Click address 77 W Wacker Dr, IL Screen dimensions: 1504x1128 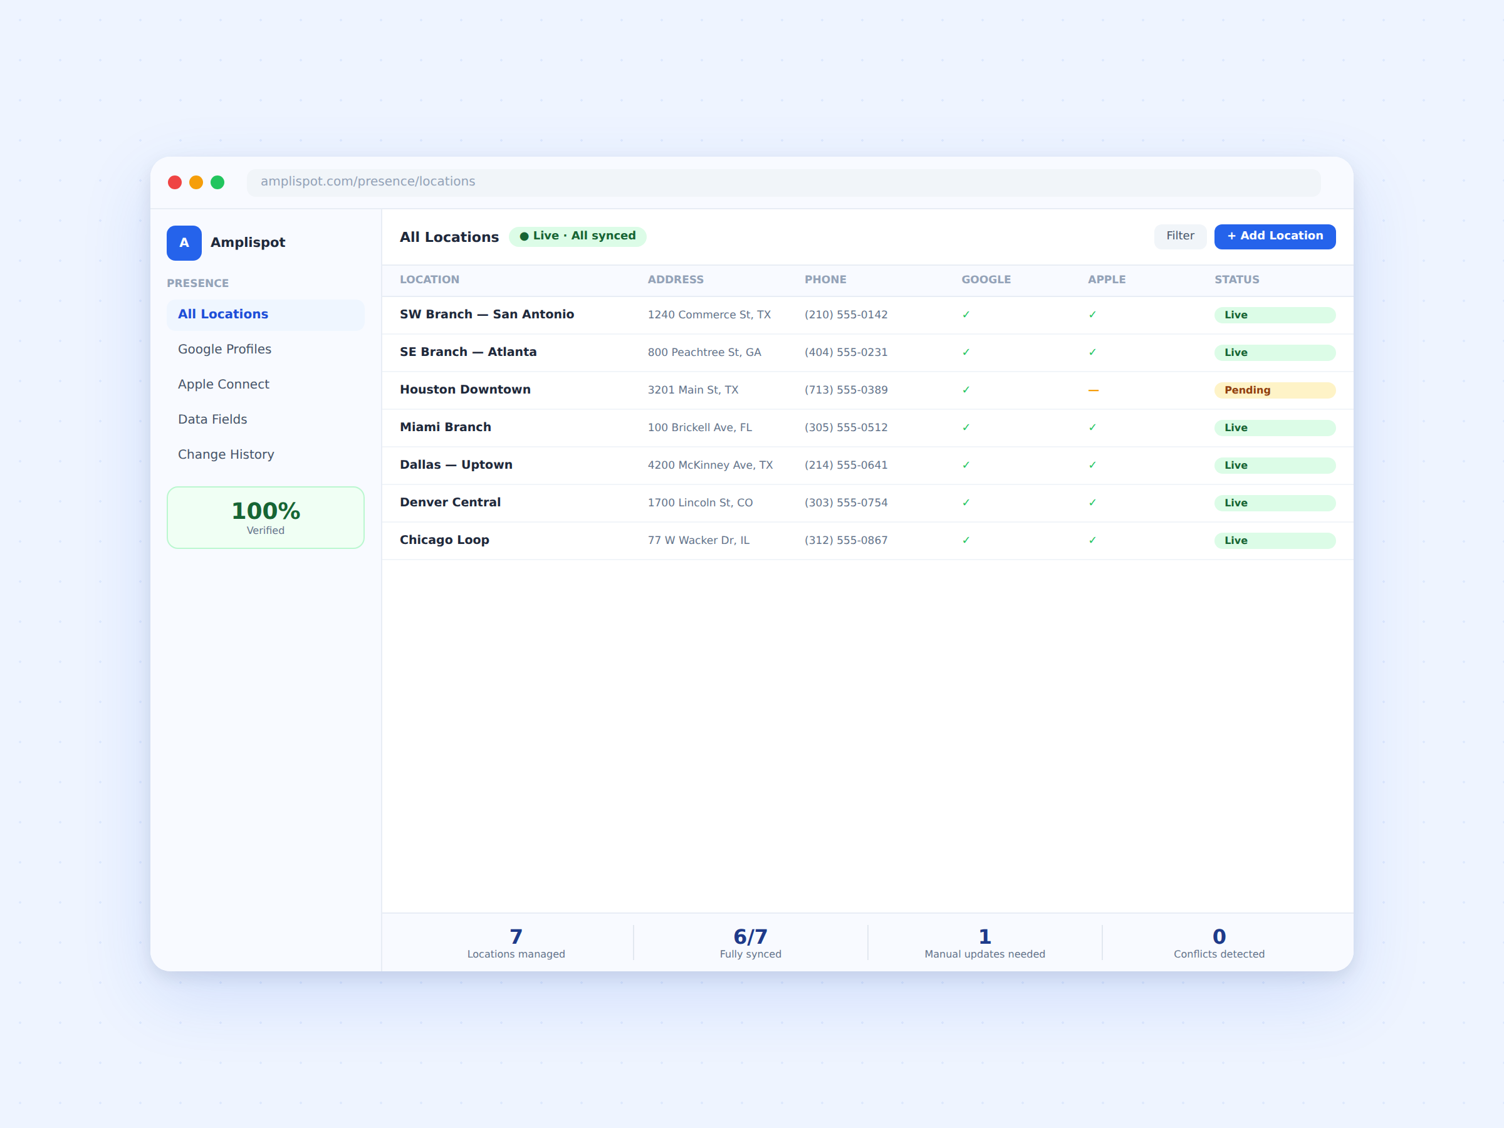point(698,541)
